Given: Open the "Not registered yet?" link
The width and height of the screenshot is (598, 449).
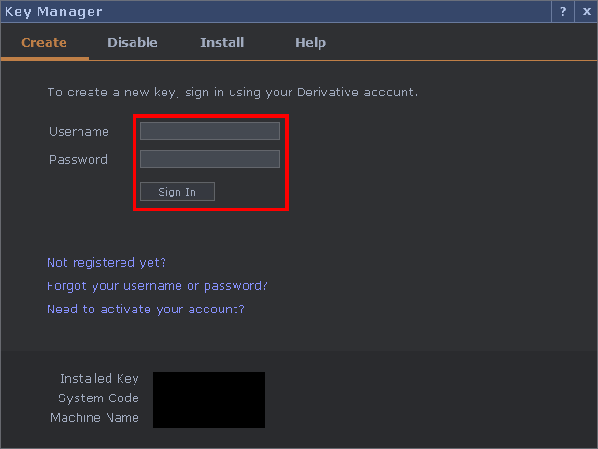Looking at the screenshot, I should 107,263.
